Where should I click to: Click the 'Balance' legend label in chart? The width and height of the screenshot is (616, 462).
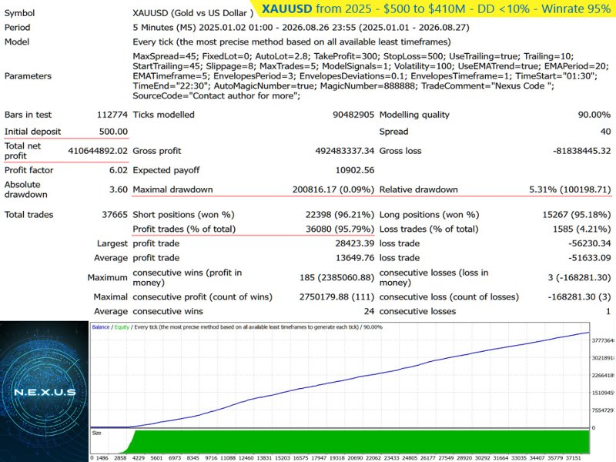[101, 326]
